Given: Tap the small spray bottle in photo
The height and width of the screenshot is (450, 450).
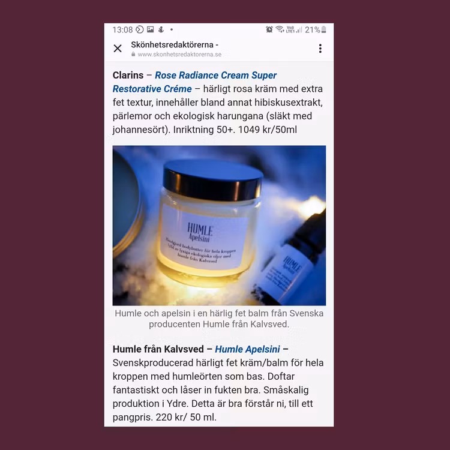Looking at the screenshot, I should (290, 261).
